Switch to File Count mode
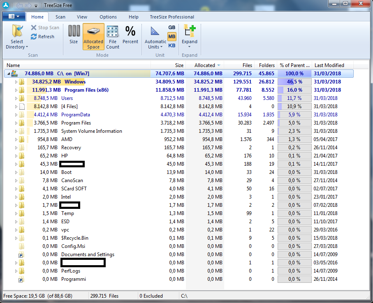This screenshot has width=373, height=303. pos(113,37)
